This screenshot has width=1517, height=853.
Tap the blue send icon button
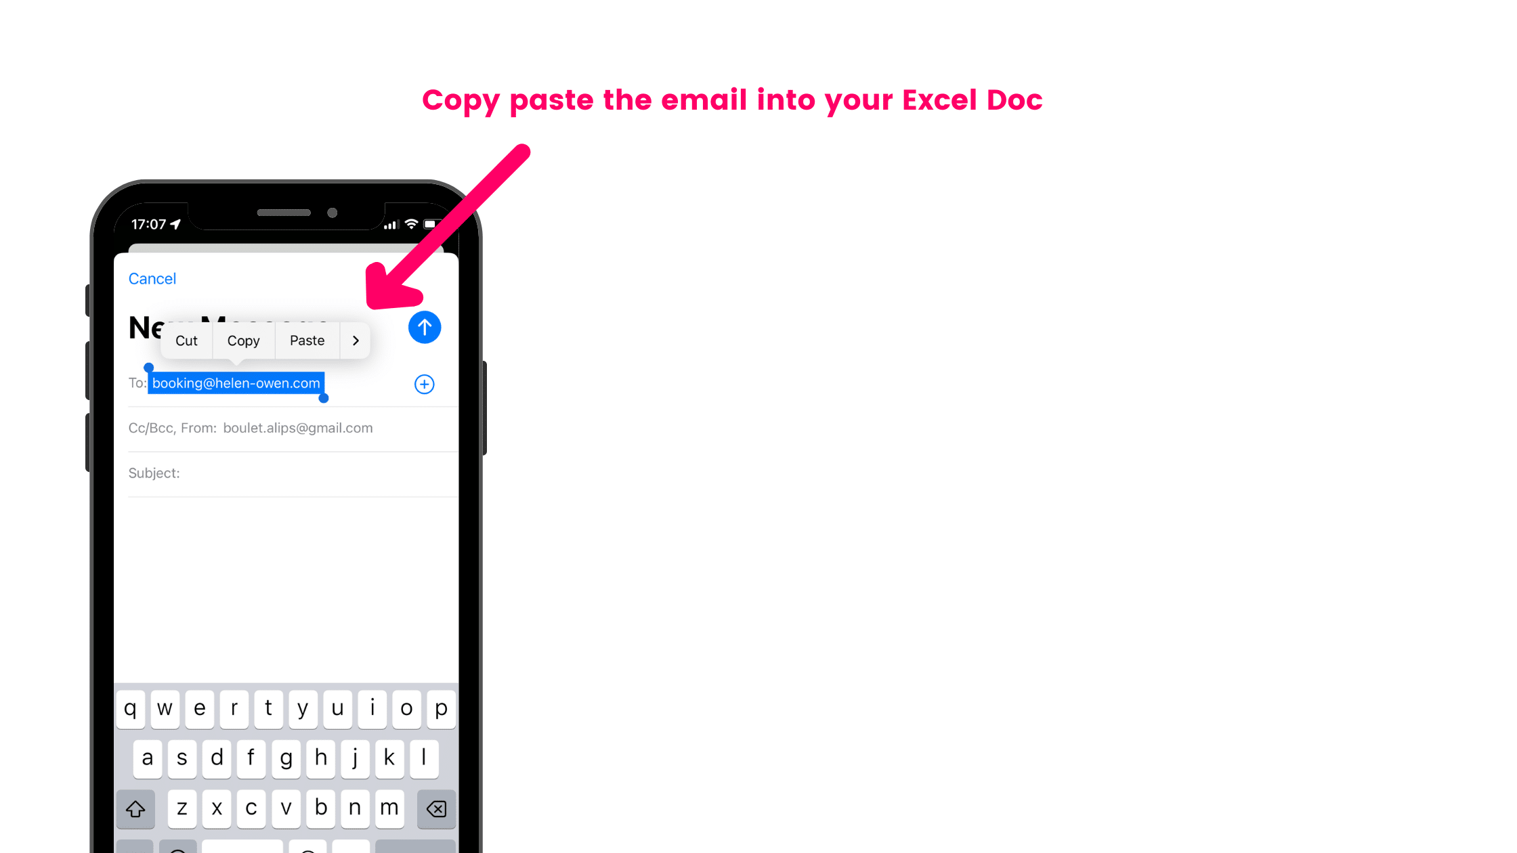click(424, 327)
